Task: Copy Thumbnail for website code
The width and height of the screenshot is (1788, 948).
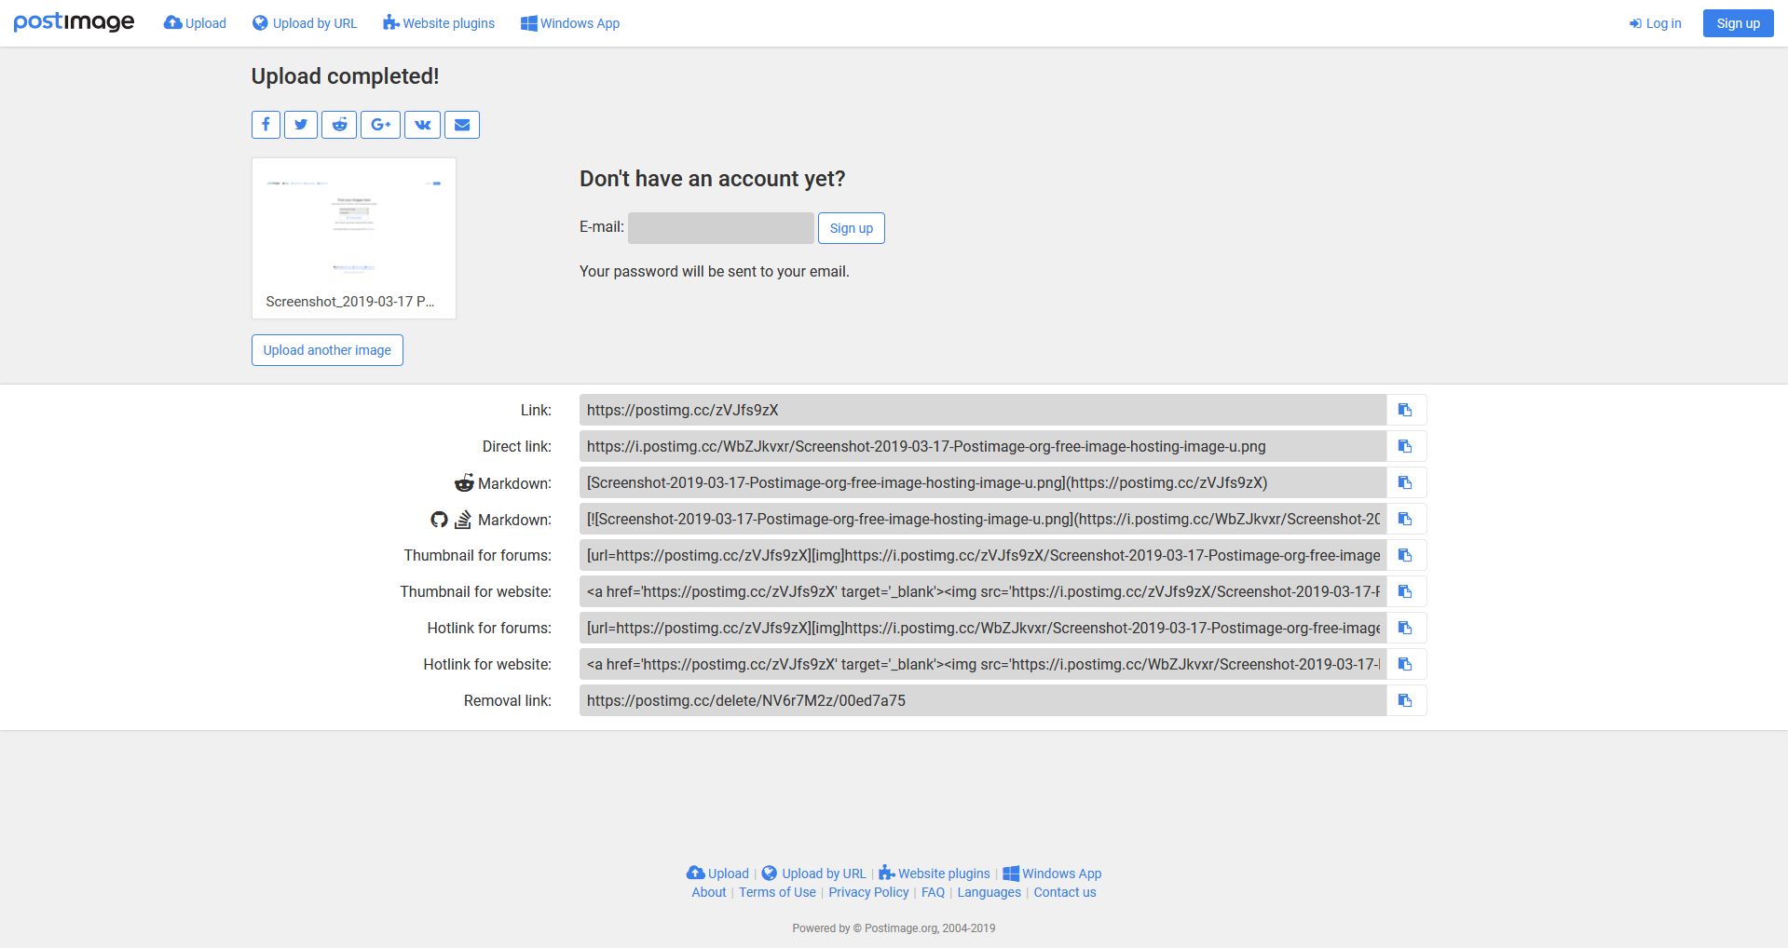Action: [1406, 591]
